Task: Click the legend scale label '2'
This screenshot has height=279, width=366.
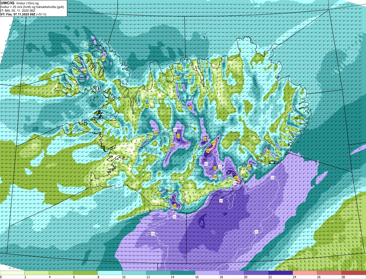Action: pyautogui.click(x=25, y=277)
